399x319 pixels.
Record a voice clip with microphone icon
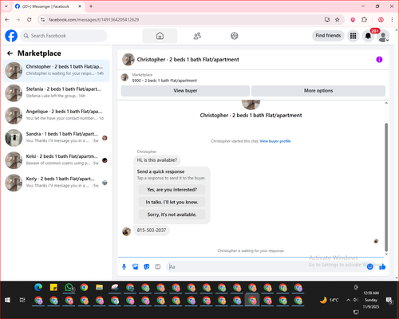click(124, 266)
